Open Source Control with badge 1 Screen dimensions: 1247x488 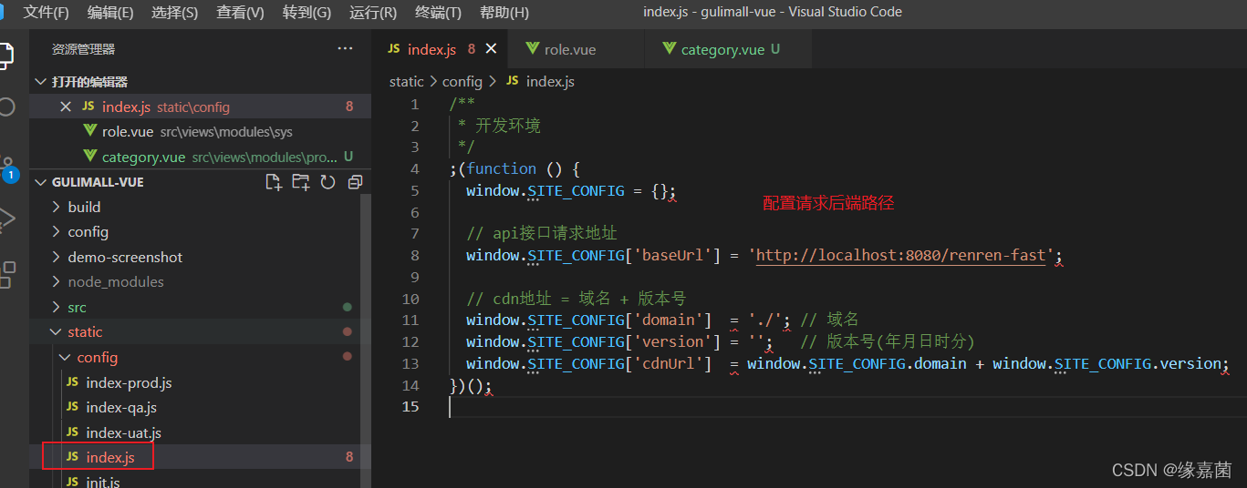pos(7,168)
